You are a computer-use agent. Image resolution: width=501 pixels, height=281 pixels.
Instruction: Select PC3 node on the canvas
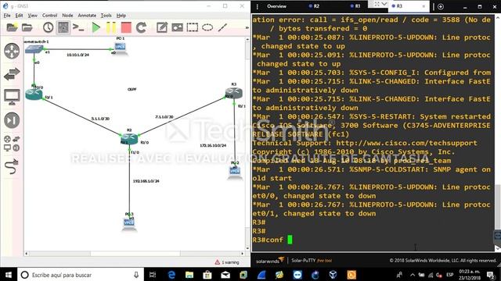pyautogui.click(x=129, y=224)
